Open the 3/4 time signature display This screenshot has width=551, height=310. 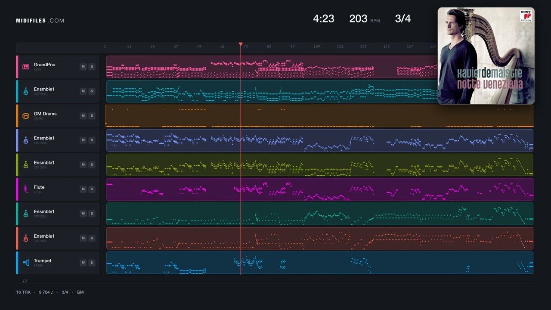402,19
